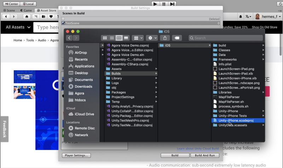Screen dimensions: 283x168
Task: Toggle the Deleted scene checkbox
Action: click(63, 19)
